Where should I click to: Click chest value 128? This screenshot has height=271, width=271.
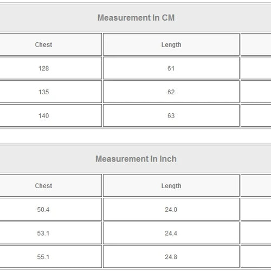point(43,68)
